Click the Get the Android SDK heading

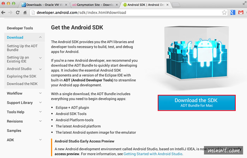point(77,27)
